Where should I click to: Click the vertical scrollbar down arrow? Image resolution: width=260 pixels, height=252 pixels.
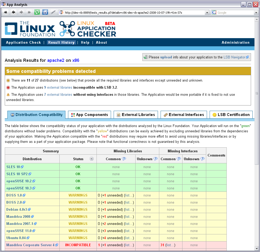[x=257, y=249]
